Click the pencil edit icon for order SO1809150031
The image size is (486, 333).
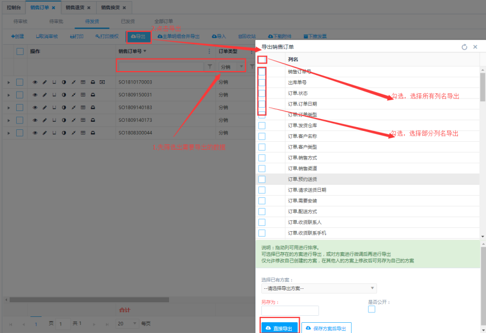[45, 95]
